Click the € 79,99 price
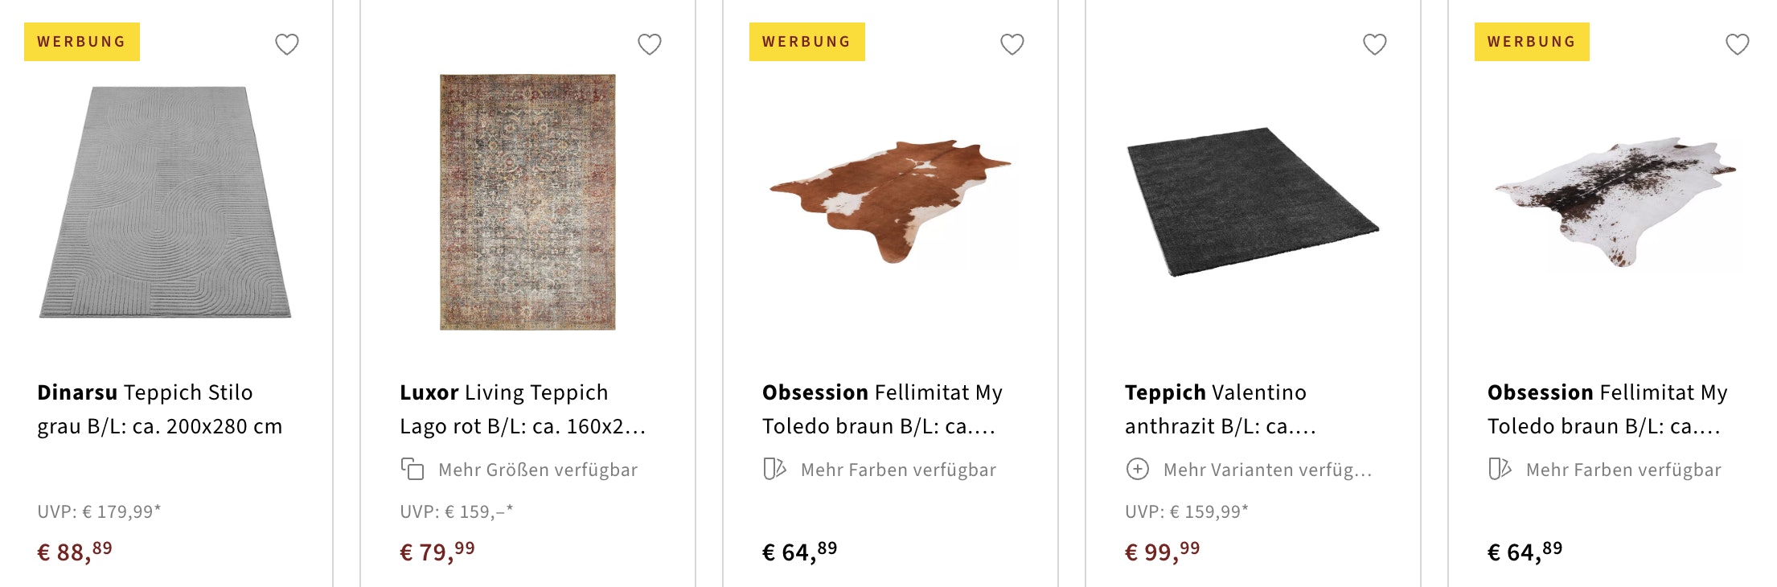Screen dimensions: 1777x587 [x=437, y=552]
